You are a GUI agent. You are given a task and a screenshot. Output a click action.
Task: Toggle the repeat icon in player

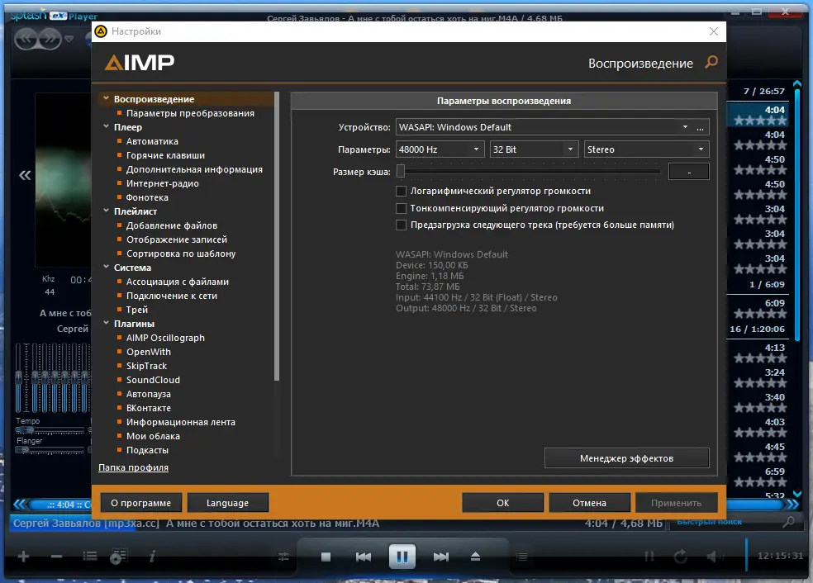click(680, 557)
